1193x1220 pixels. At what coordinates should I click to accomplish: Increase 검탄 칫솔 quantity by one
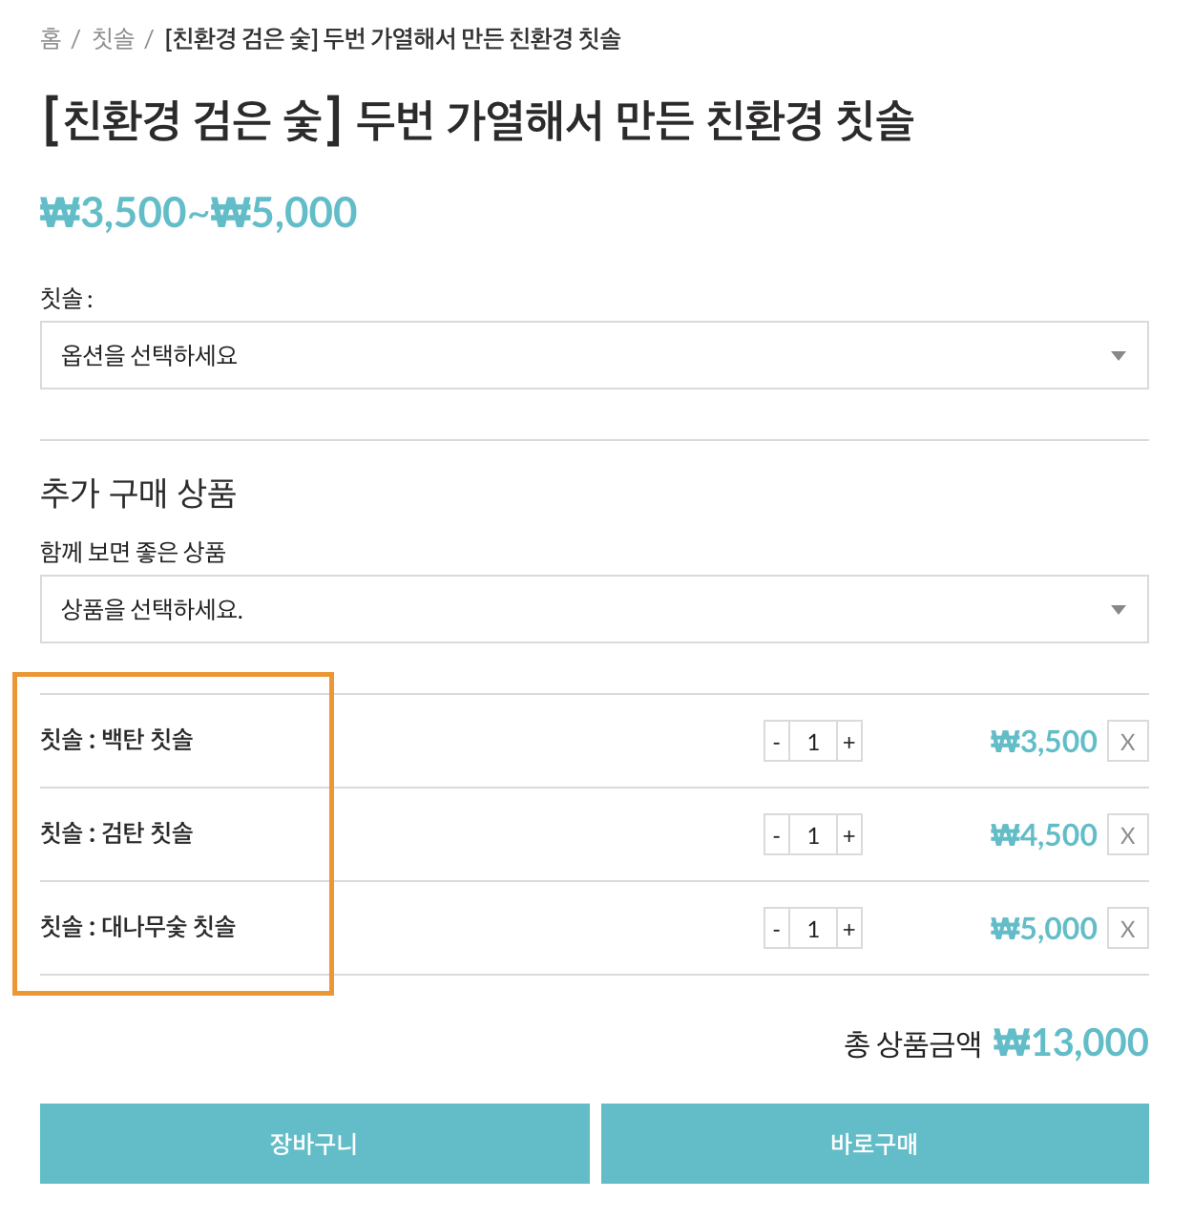pyautogui.click(x=848, y=835)
